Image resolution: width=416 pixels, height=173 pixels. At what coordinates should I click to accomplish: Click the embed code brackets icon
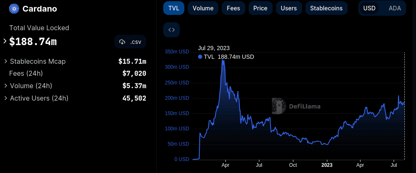pyautogui.click(x=172, y=30)
